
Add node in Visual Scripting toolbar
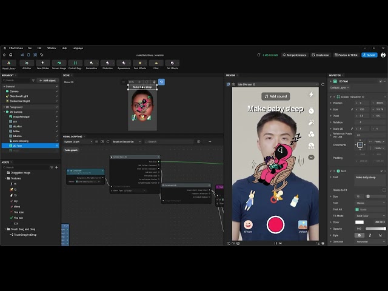coord(210,141)
